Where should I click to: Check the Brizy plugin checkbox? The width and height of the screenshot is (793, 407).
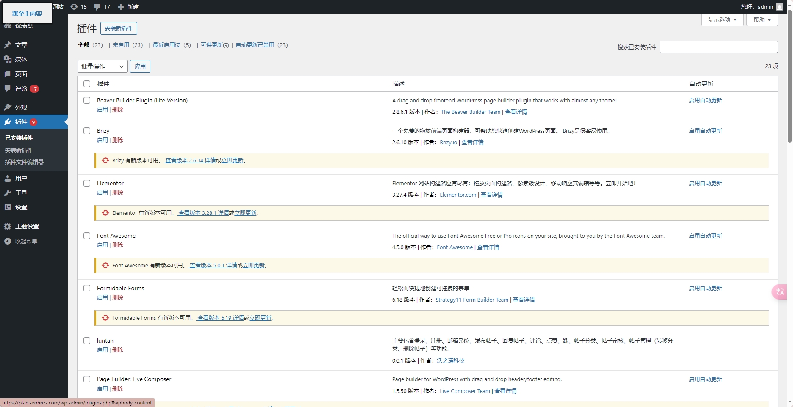87,131
